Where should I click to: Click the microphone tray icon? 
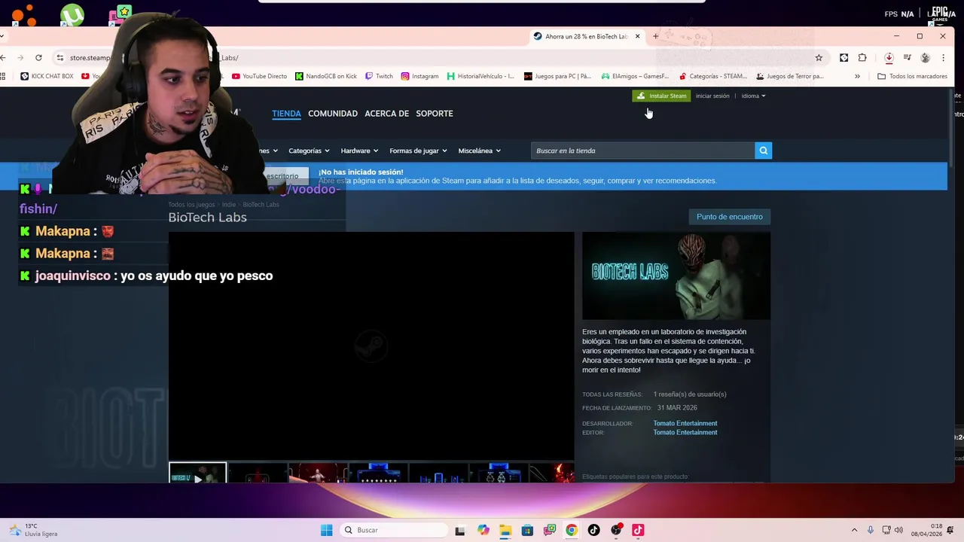coord(871,530)
